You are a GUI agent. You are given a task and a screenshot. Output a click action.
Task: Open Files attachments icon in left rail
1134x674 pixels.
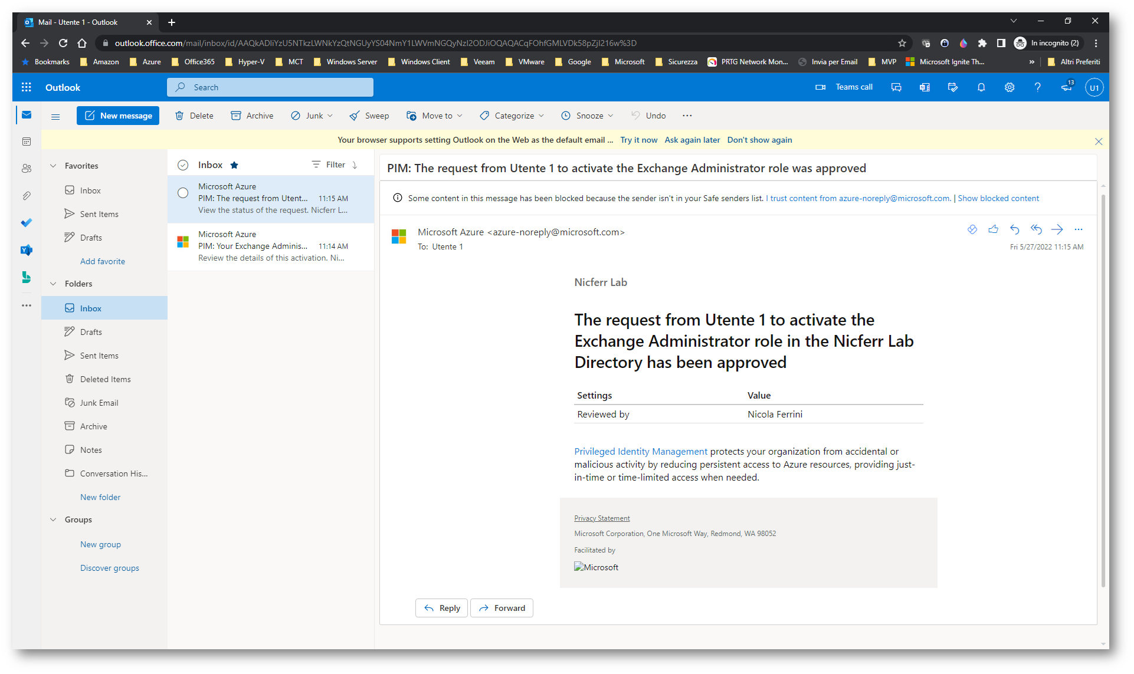pyautogui.click(x=27, y=196)
